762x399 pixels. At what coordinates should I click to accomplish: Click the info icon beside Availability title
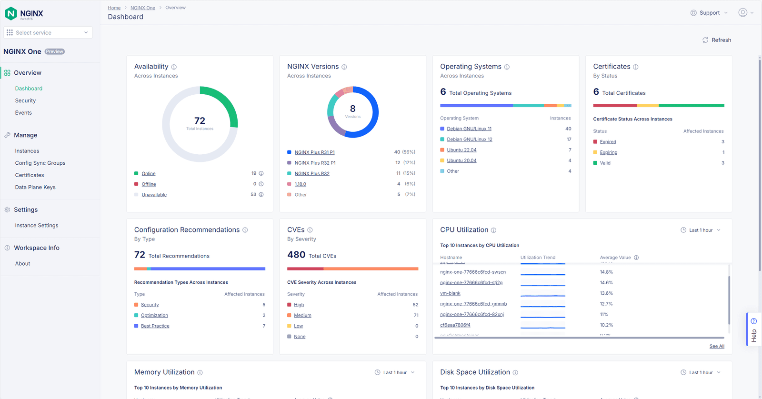(174, 67)
